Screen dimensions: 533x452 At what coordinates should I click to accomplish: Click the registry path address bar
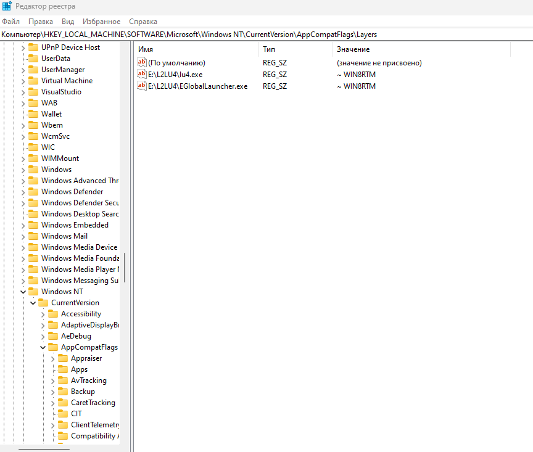pos(266,35)
